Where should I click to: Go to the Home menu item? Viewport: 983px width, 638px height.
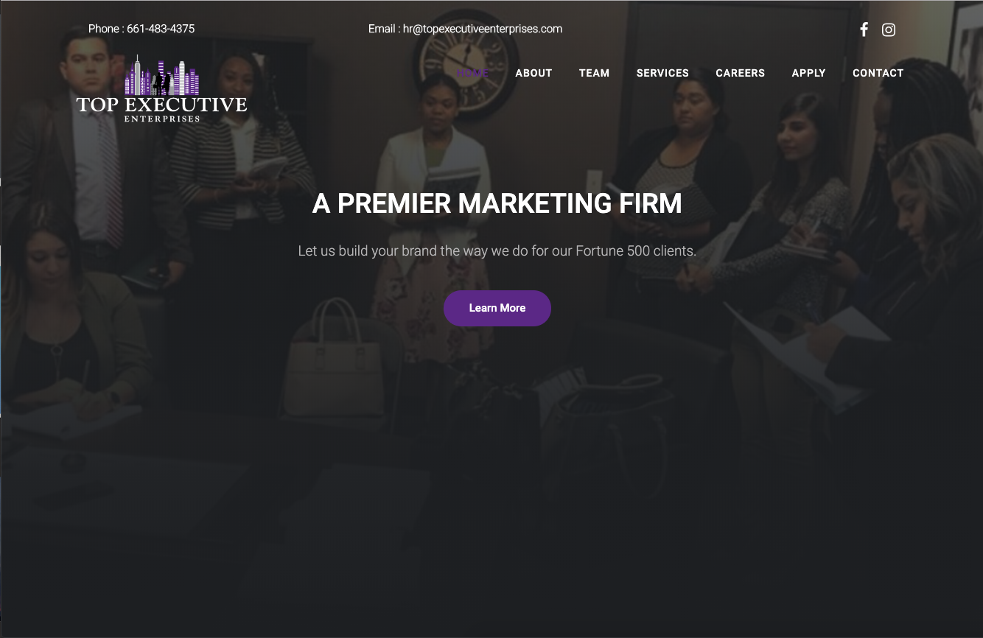point(472,73)
